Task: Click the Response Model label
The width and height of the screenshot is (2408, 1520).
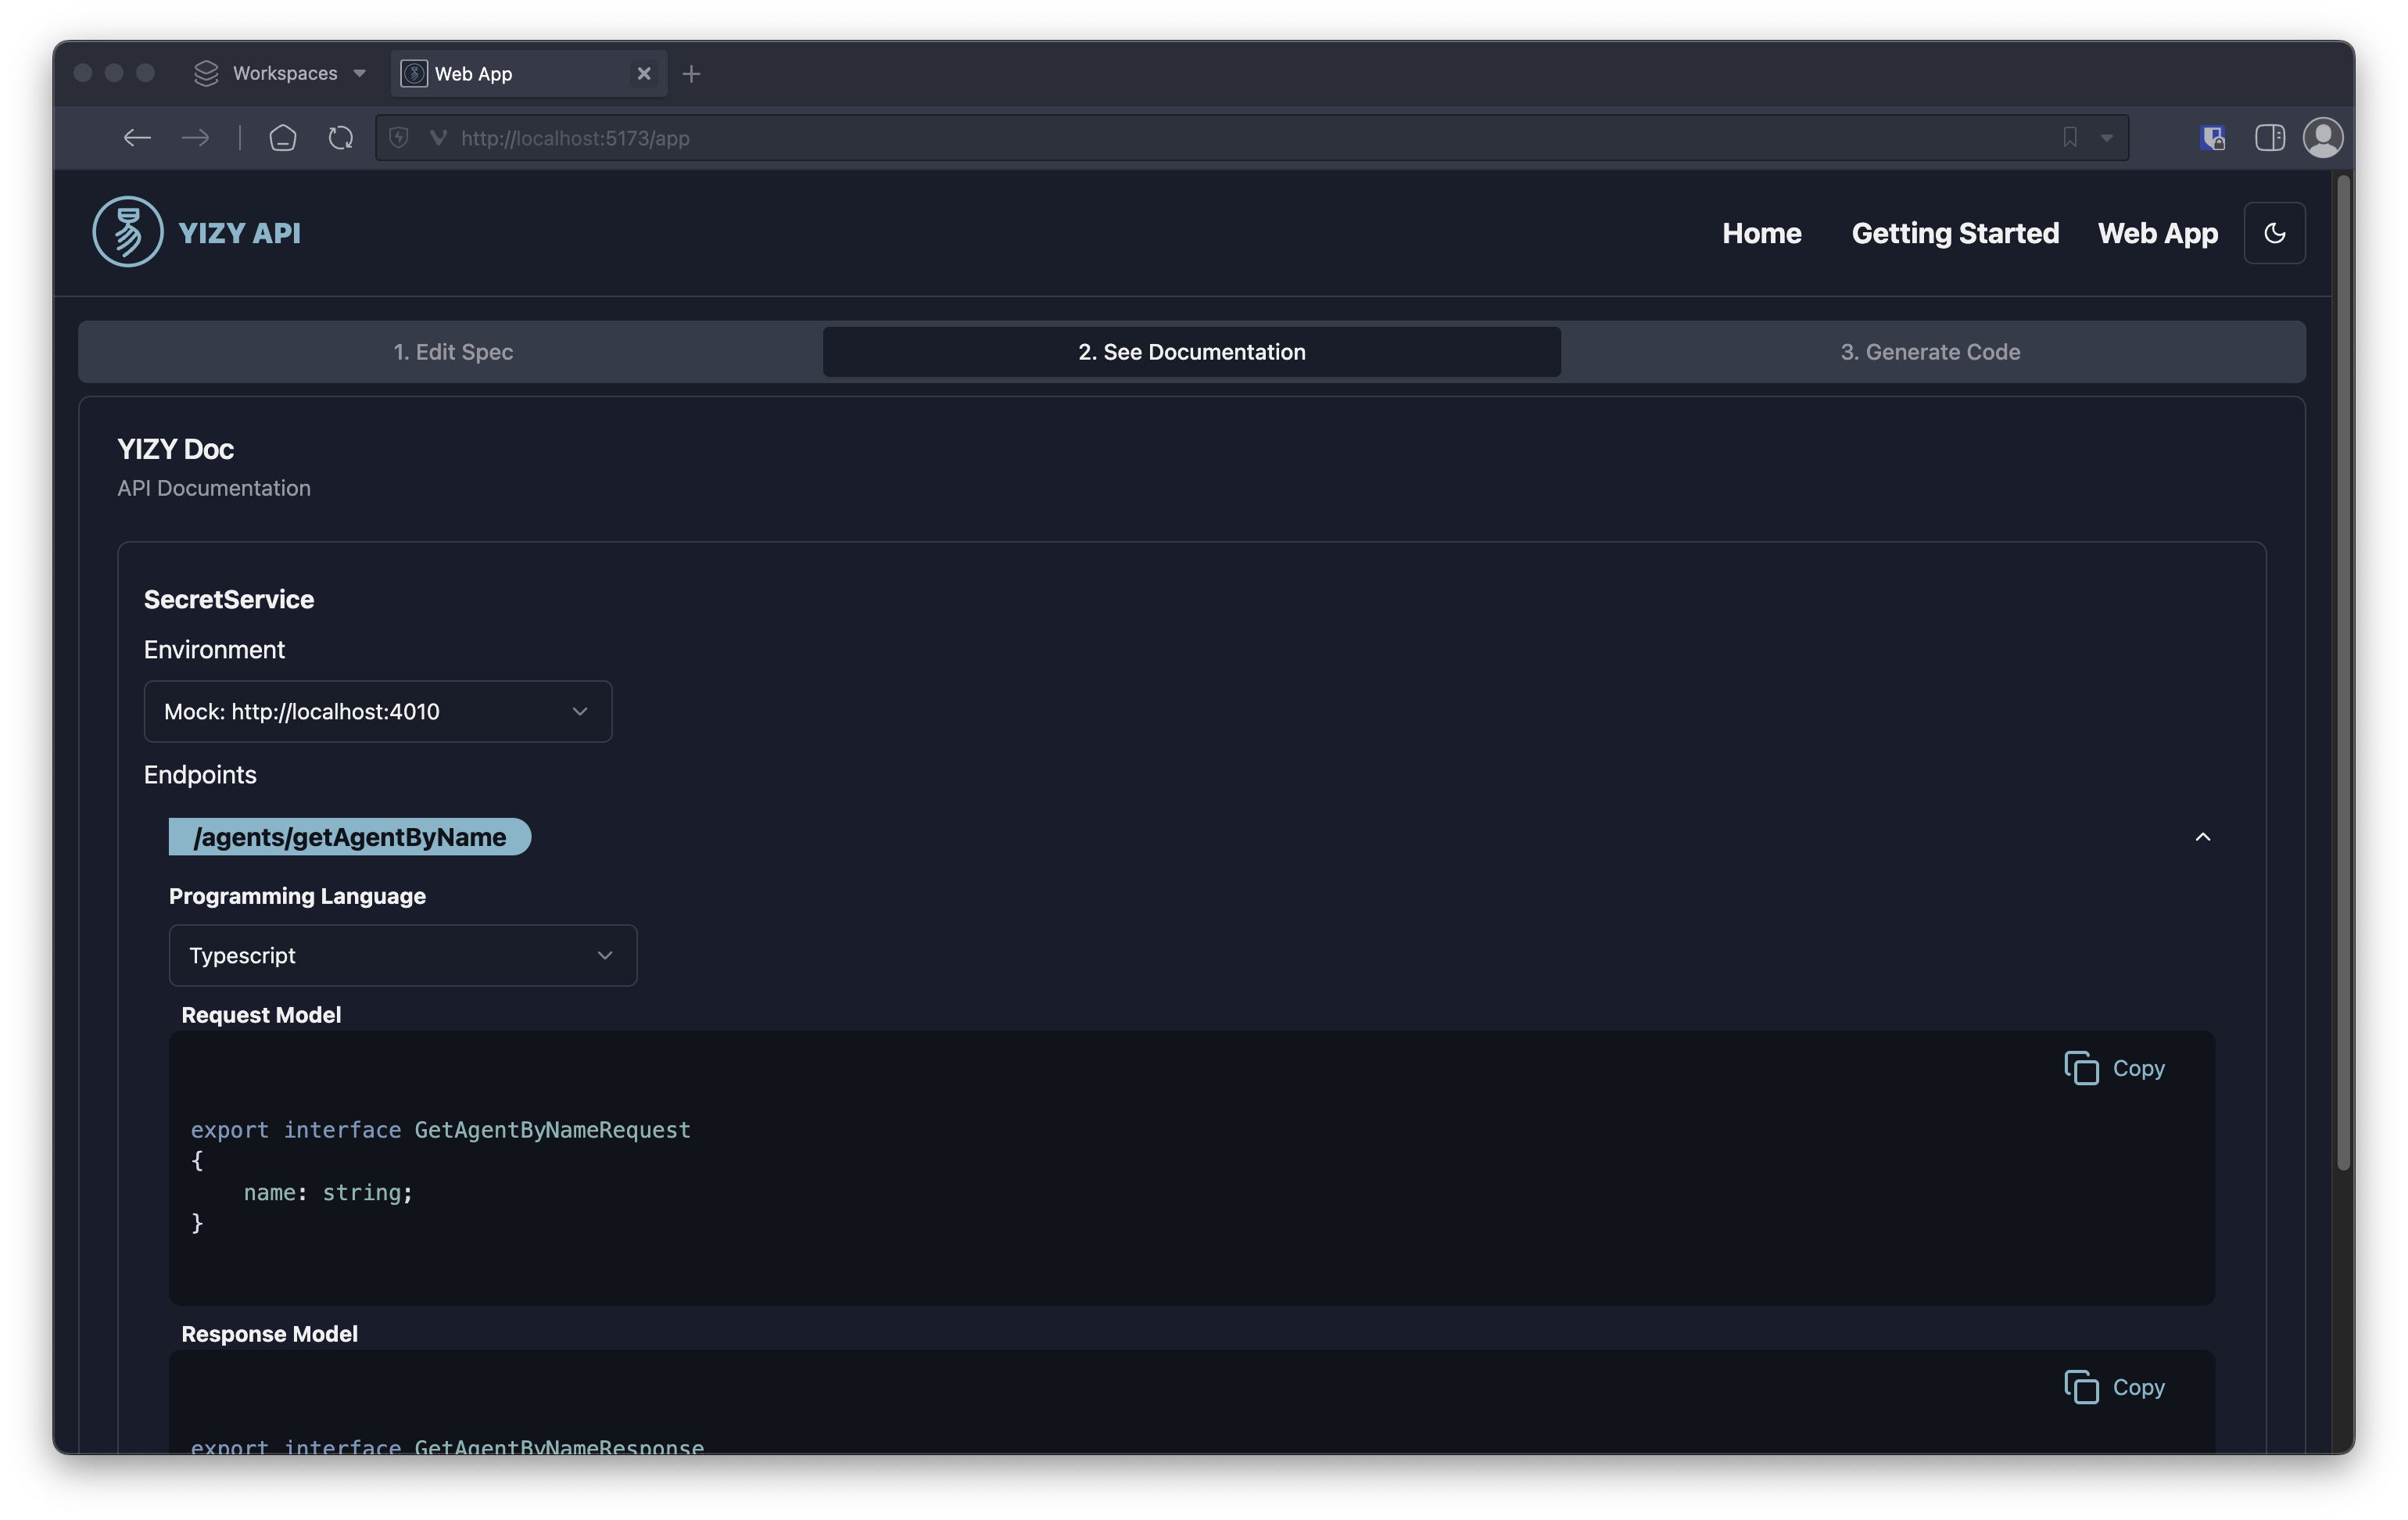Action: pos(269,1334)
